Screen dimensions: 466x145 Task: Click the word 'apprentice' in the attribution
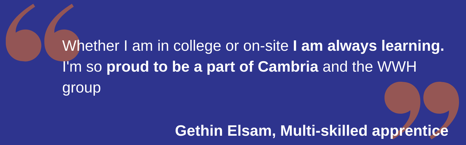[x=410, y=131]
